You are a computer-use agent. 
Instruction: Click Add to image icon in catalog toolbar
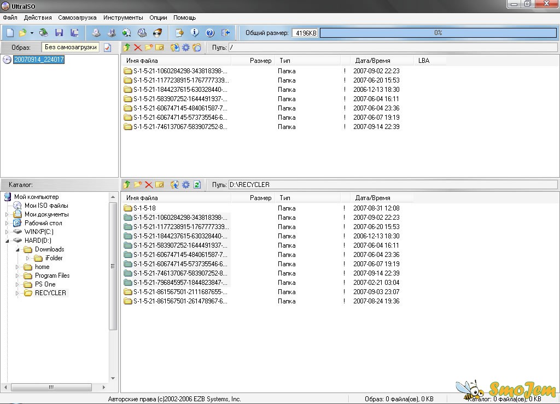[174, 185]
